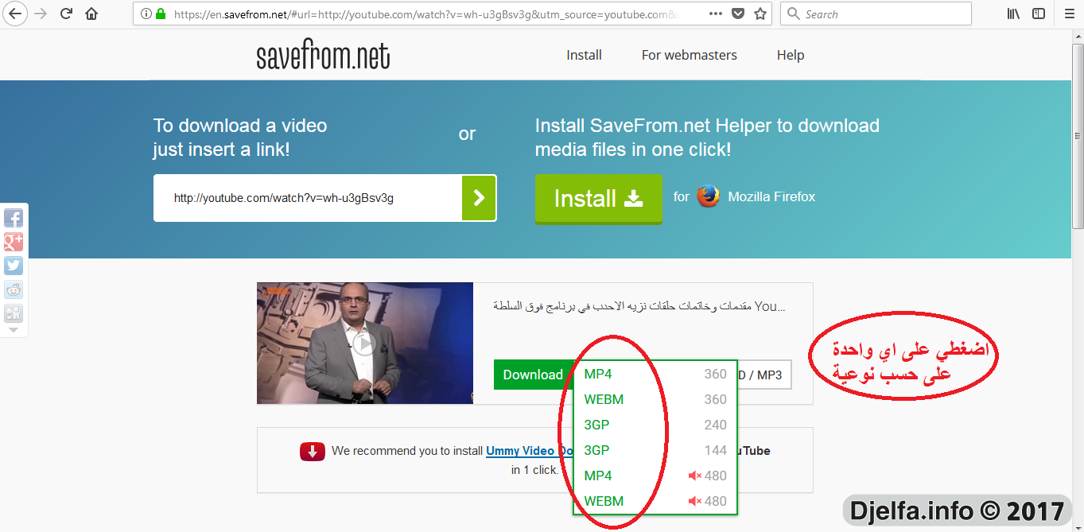The width and height of the screenshot is (1084, 532).
Task: Click the play icon on the video thumbnail
Action: click(x=363, y=344)
